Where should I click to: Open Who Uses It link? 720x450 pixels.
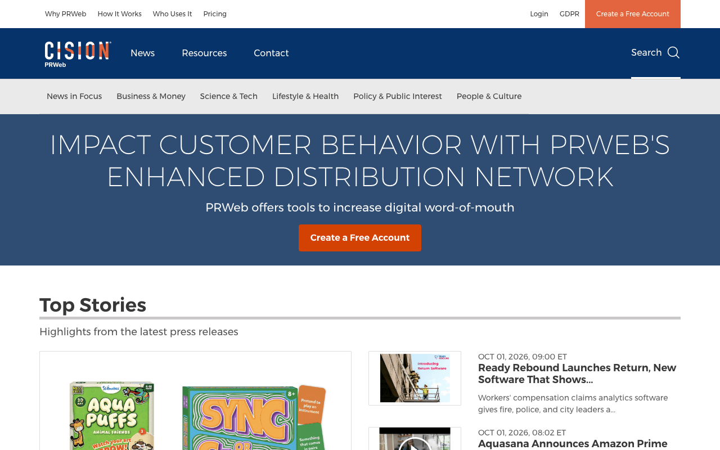point(172,14)
